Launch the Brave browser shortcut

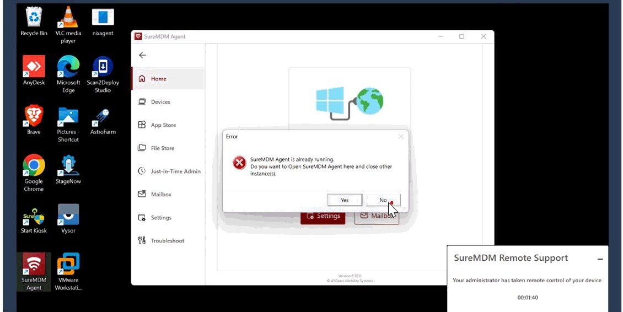point(34,116)
